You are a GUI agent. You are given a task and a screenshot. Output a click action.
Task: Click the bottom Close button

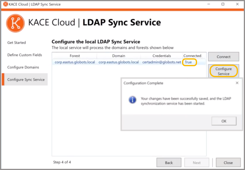pos(228,163)
